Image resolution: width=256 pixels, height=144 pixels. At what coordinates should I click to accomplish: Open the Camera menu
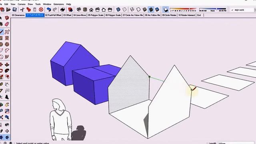click(21, 4)
